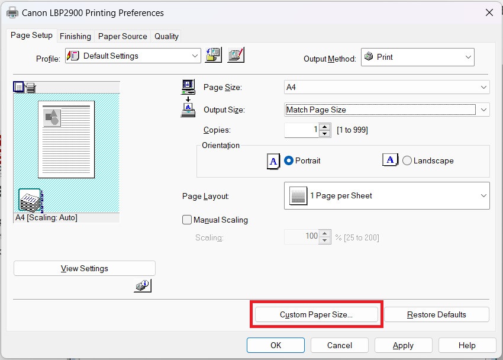Click the Landscape orientation letter A icon
The height and width of the screenshot is (360, 503).
point(390,160)
